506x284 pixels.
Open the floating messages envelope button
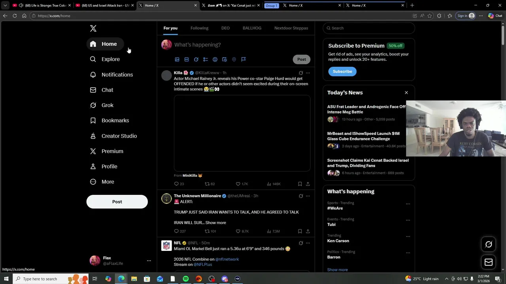point(489,262)
